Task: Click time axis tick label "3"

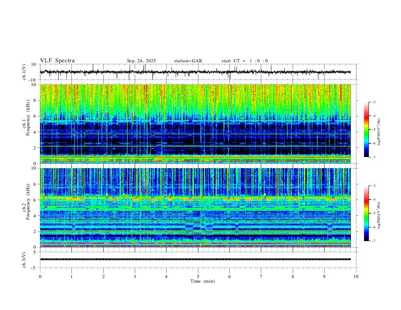Action: coord(135,277)
